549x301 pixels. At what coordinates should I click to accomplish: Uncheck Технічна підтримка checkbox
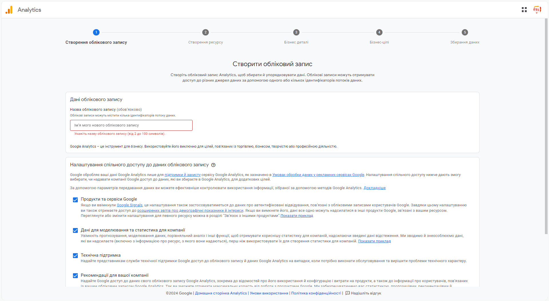(75, 256)
